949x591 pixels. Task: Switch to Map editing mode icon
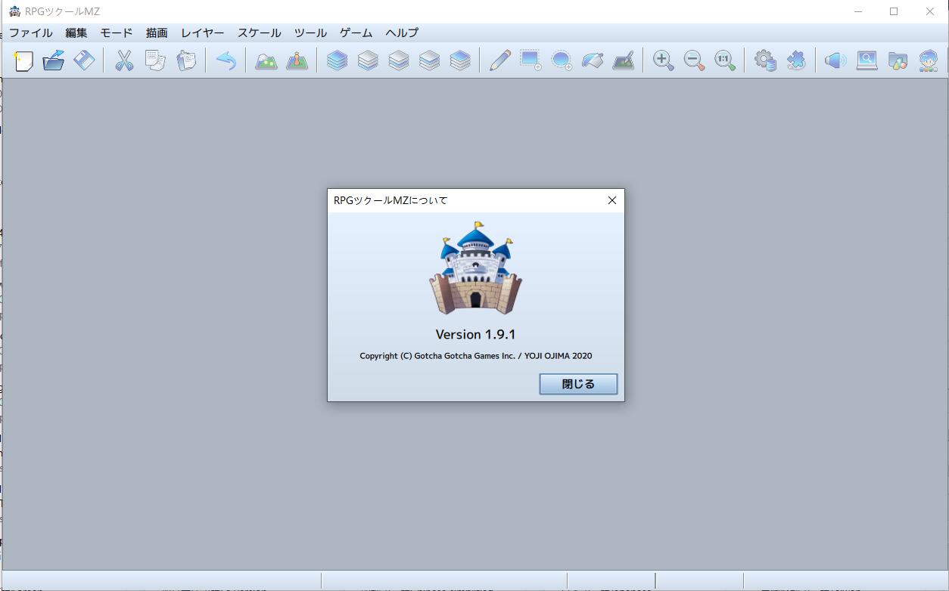point(266,60)
